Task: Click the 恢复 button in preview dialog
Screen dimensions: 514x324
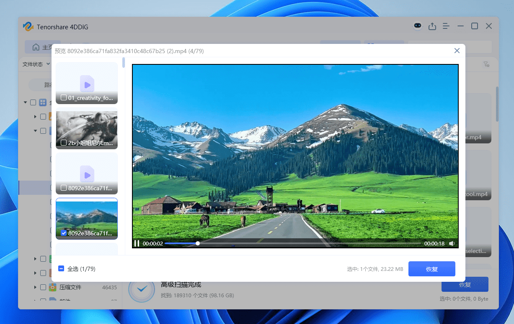Action: [431, 269]
